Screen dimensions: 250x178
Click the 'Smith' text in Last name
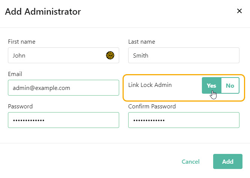(141, 56)
